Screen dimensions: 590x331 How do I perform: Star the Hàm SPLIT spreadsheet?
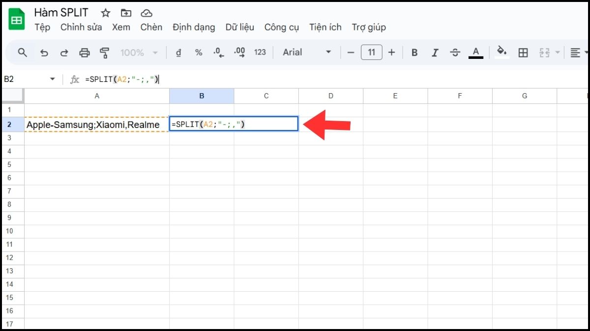point(105,13)
